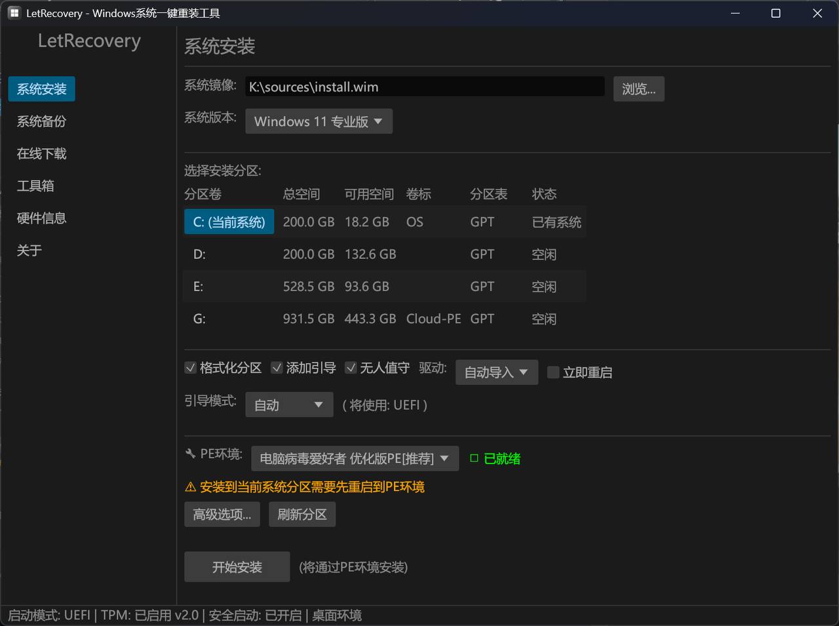Image resolution: width=839 pixels, height=626 pixels.
Task: Select 系统安装 in the sidebar
Action: pos(41,88)
